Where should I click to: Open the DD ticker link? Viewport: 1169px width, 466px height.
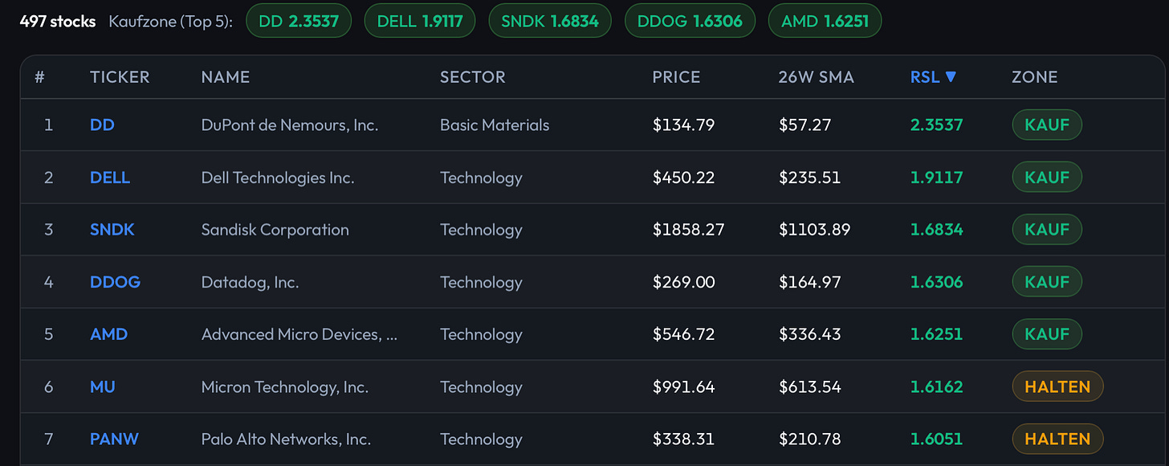tap(102, 125)
